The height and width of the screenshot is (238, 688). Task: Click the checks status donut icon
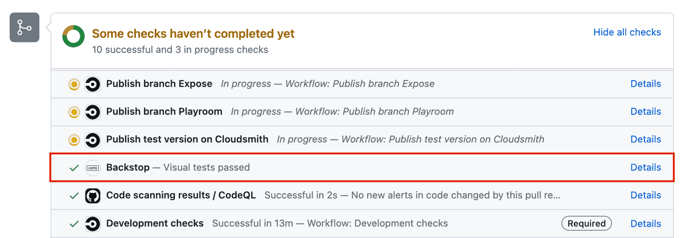point(73,37)
